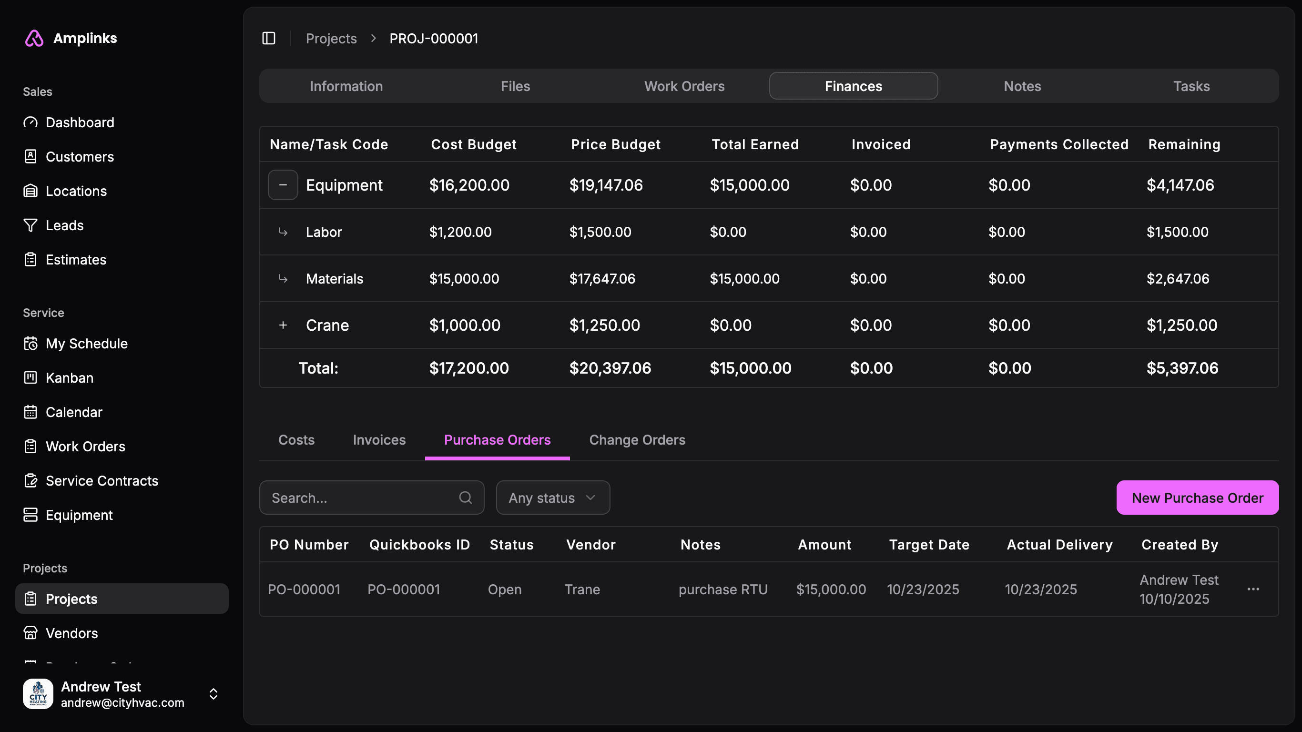Click the Projects breadcrumb link

tap(331, 39)
